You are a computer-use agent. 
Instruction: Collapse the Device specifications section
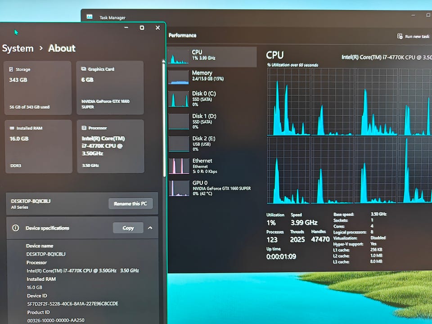click(x=150, y=228)
